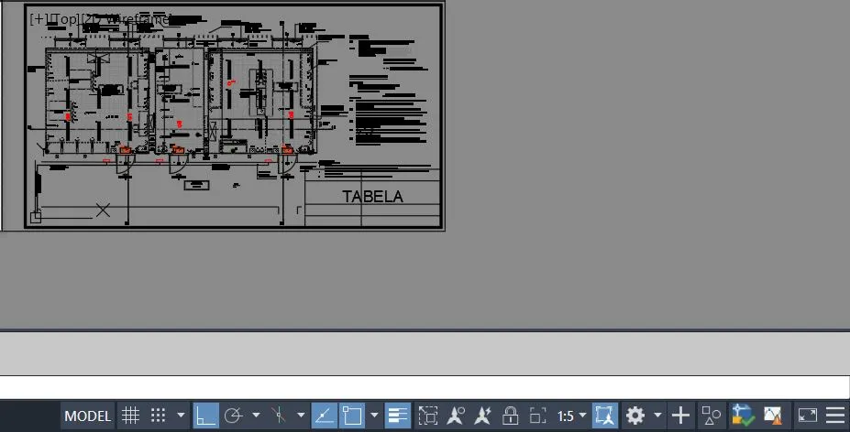Click the padlock icon in status bar
This screenshot has width=850, height=432.
tap(512, 416)
